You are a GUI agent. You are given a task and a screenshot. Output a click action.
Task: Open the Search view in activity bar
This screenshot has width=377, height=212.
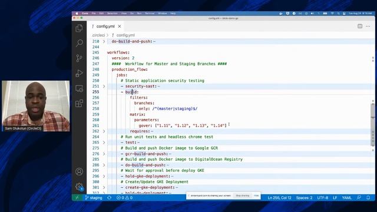[79, 43]
